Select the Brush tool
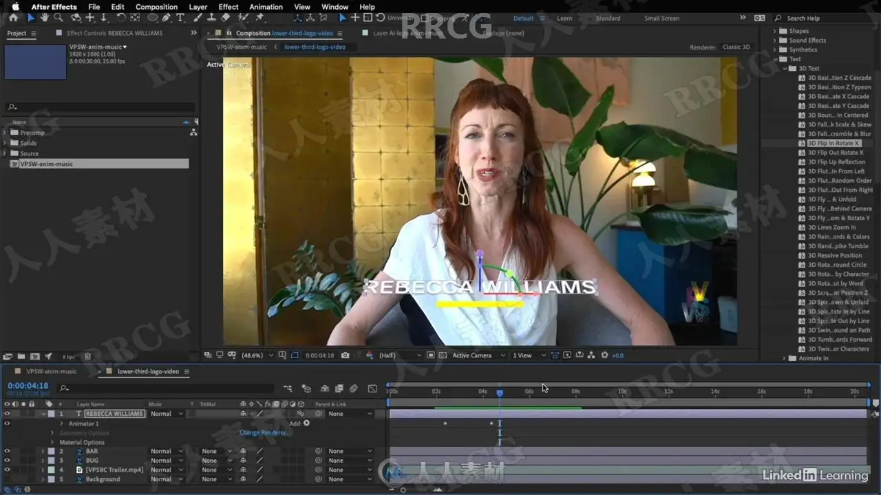Viewport: 881px width, 495px height. (198, 18)
